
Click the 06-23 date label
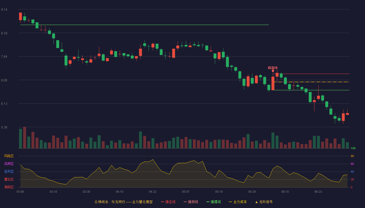[x=318, y=192]
